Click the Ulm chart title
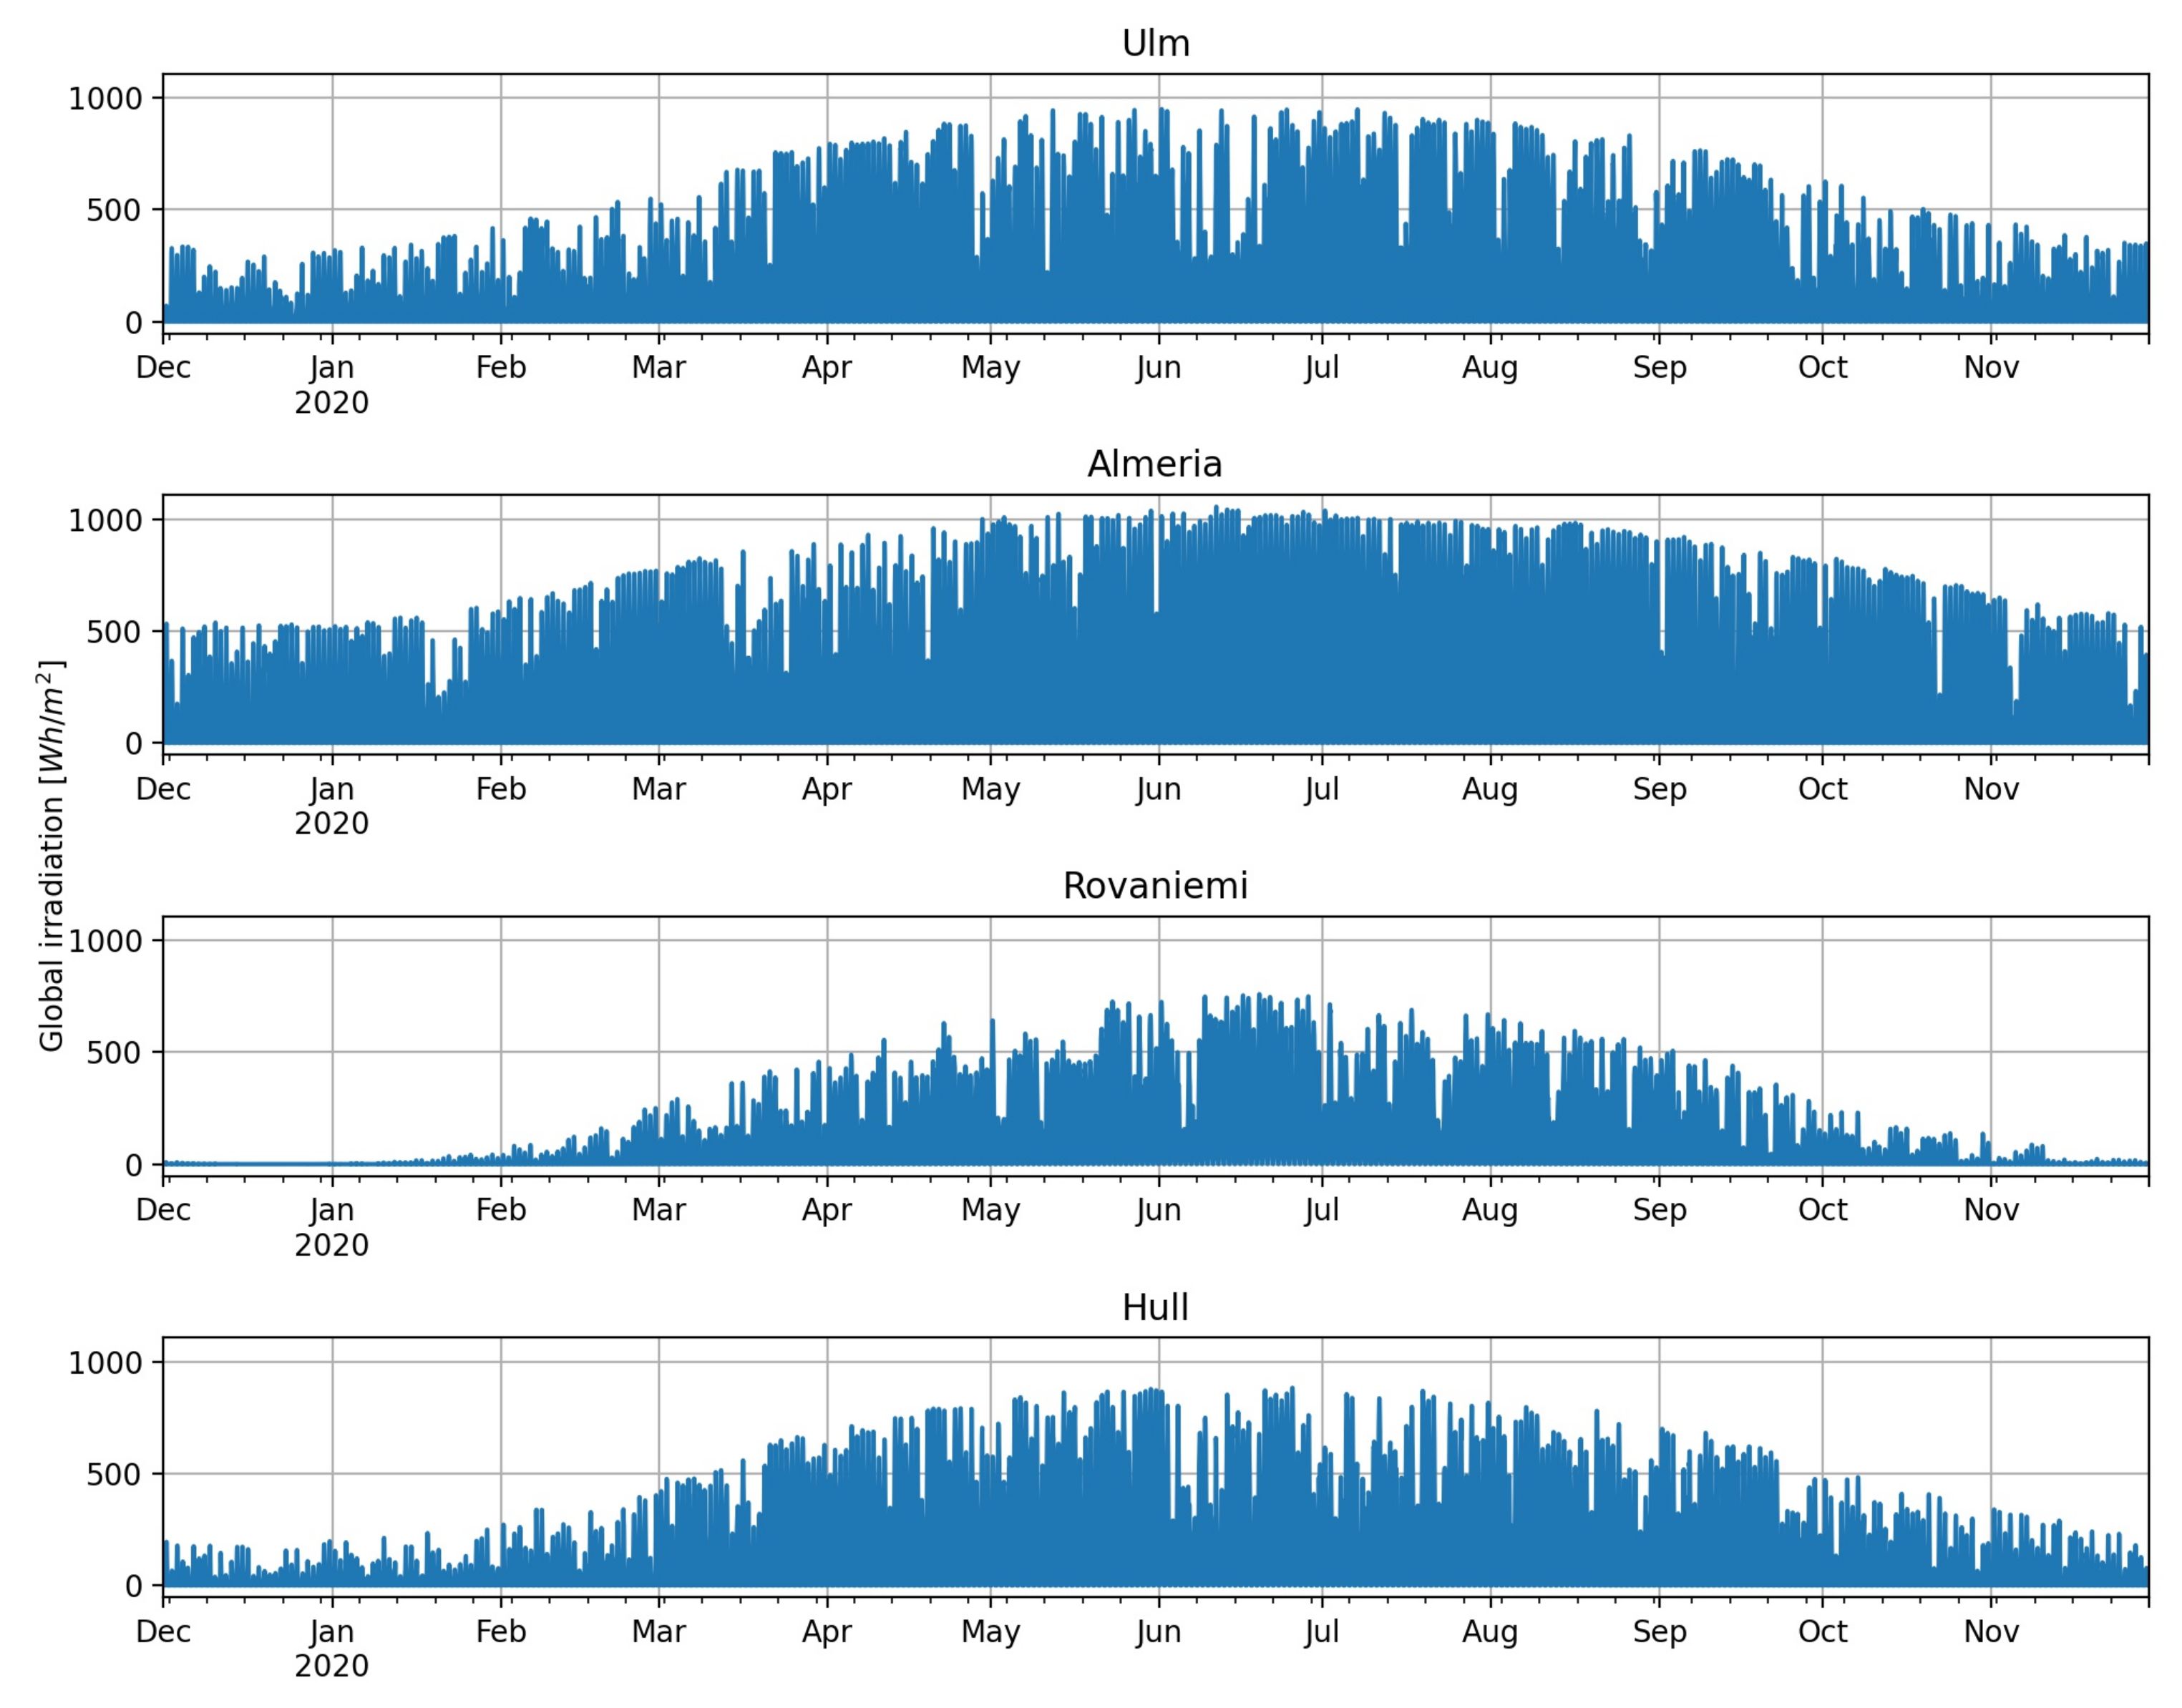 point(1155,44)
